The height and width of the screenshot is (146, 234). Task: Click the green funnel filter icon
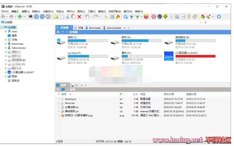137,17
